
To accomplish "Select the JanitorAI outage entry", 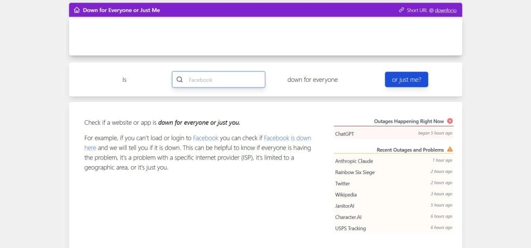I will (x=345, y=206).
